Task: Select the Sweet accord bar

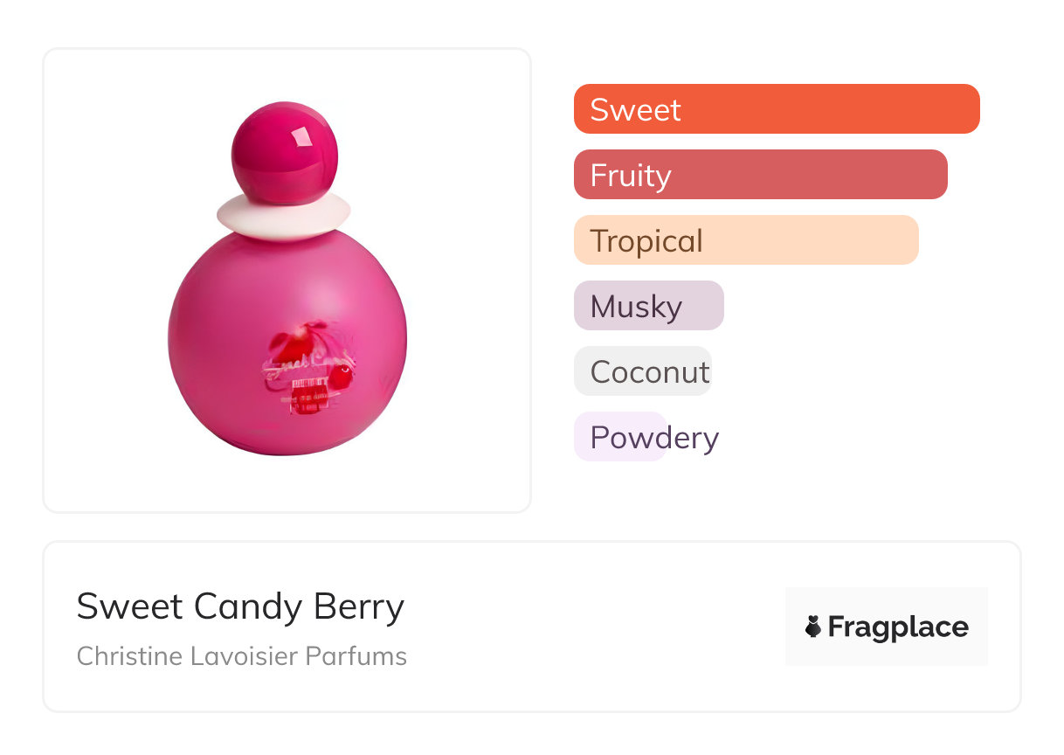Action: (776, 109)
